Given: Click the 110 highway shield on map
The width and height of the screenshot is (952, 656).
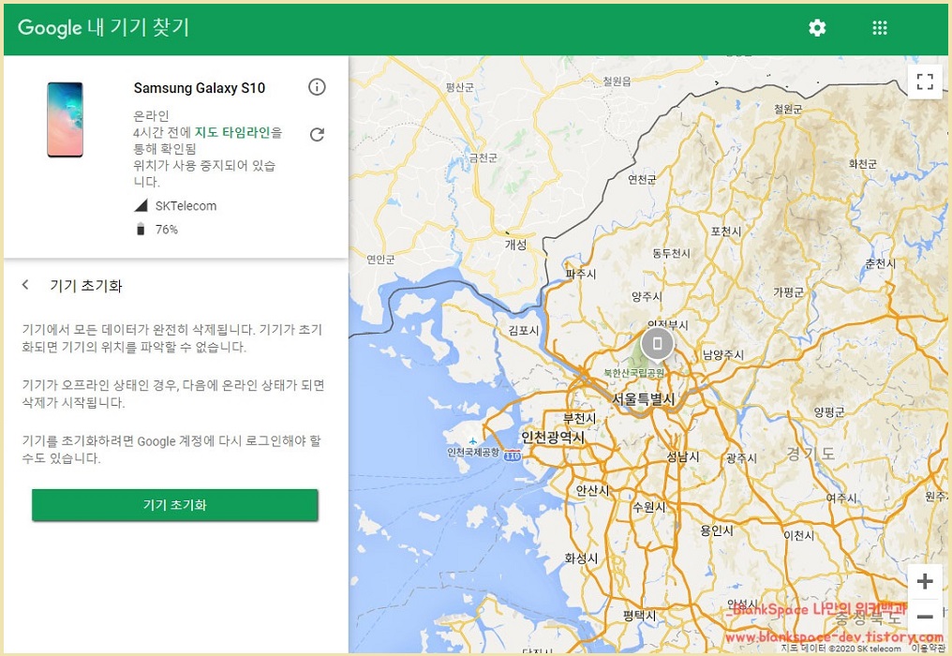Looking at the screenshot, I should tap(513, 456).
